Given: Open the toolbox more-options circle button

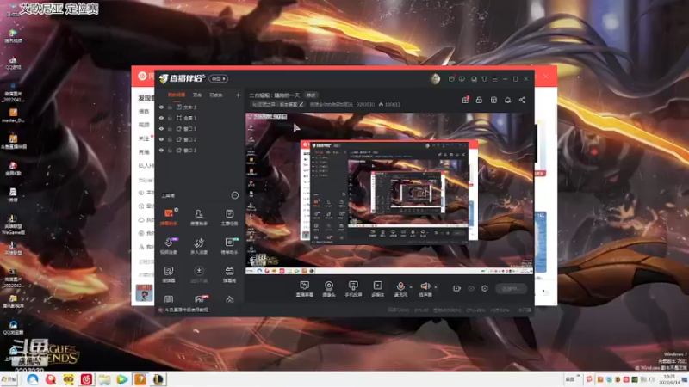Looking at the screenshot, I should click(235, 195).
